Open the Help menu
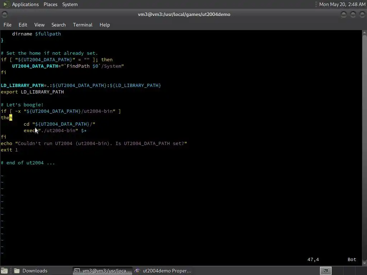This screenshot has width=367, height=275. 105,25
